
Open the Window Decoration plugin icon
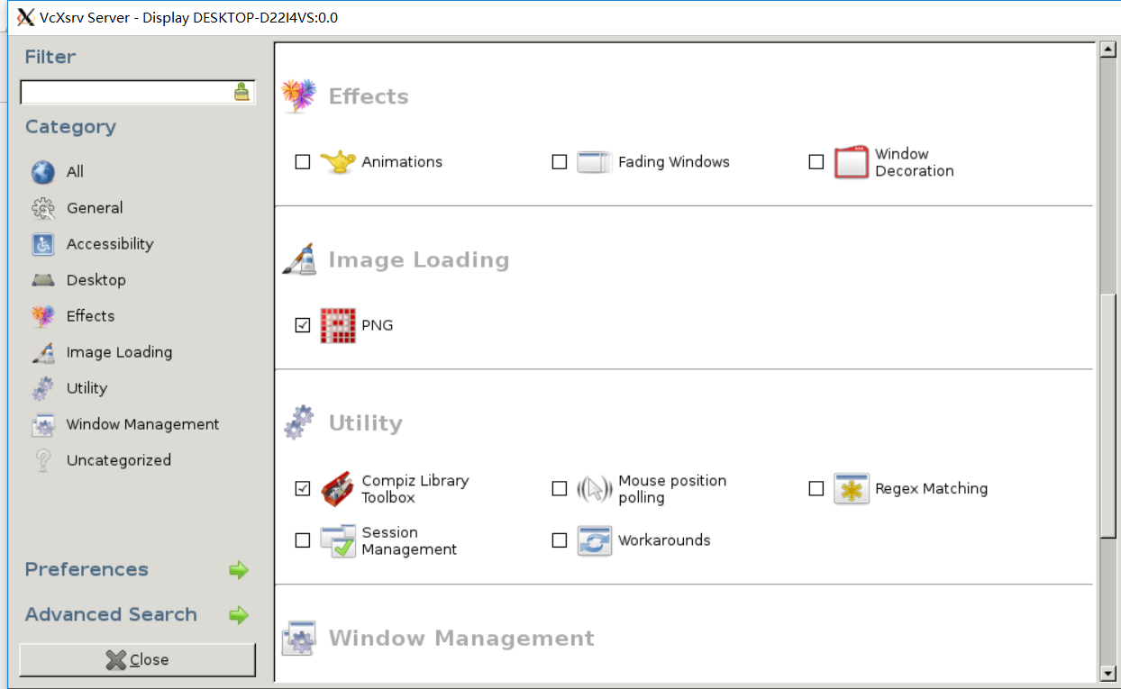click(851, 162)
